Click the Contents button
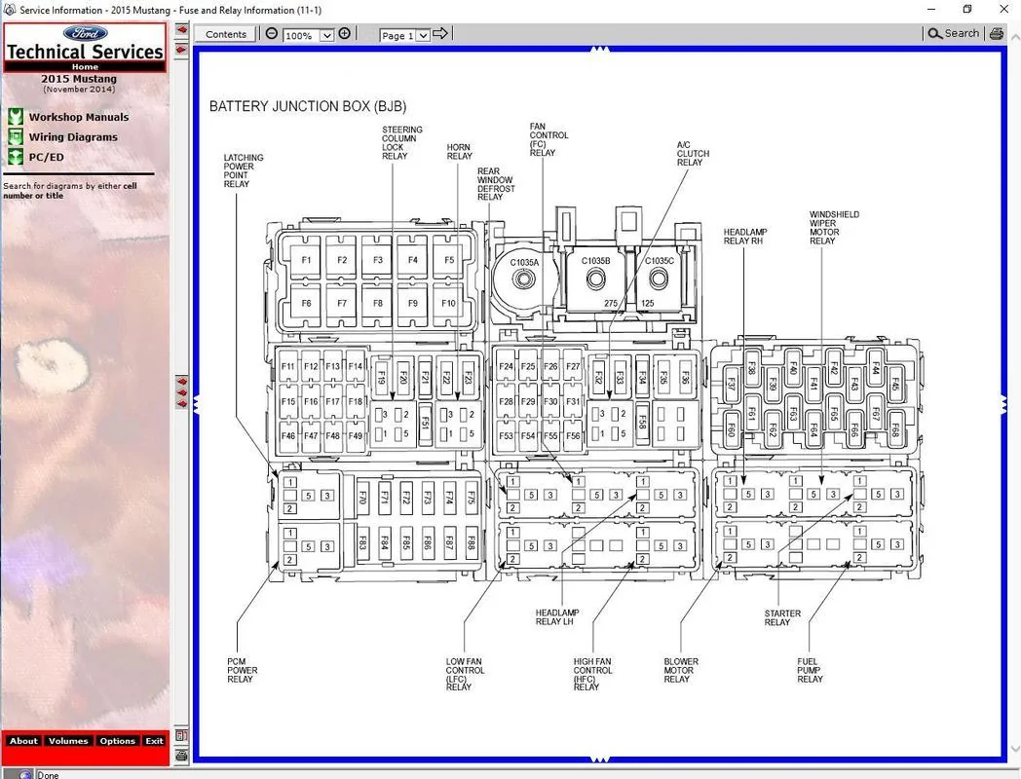1021x779 pixels. click(x=226, y=34)
